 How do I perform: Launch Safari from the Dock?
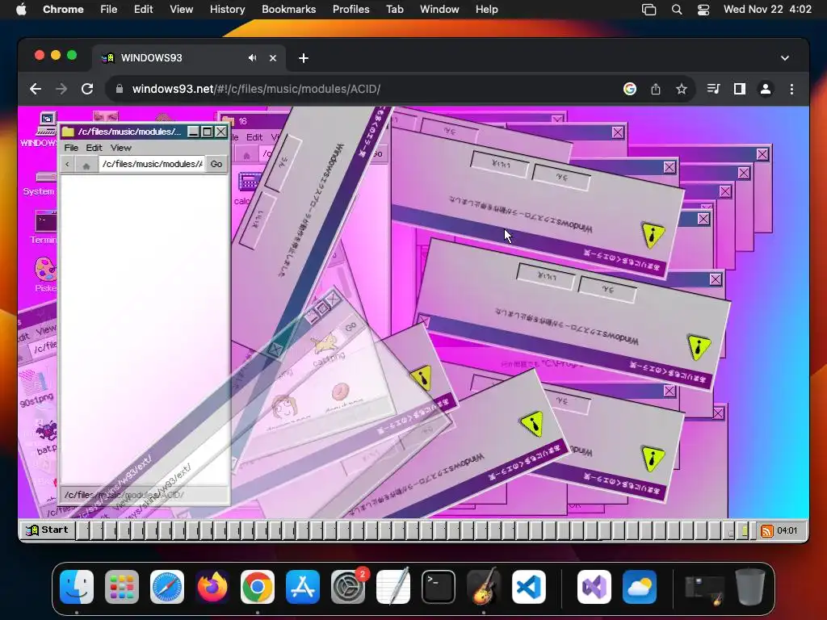click(167, 587)
